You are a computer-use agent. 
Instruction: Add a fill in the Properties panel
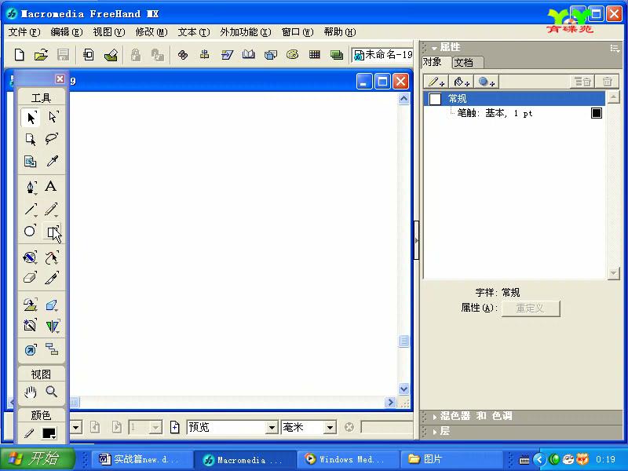[x=462, y=82]
